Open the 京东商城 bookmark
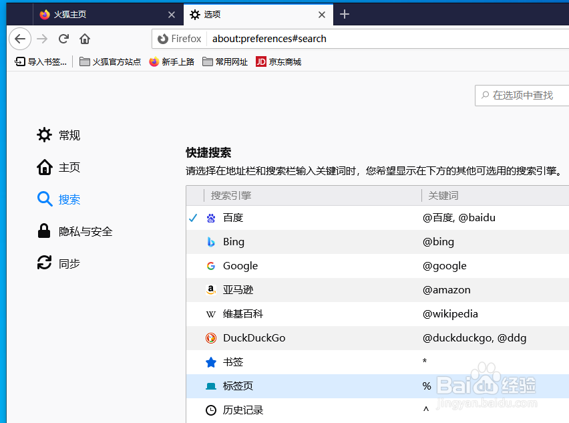The height and width of the screenshot is (423, 569). 278,61
